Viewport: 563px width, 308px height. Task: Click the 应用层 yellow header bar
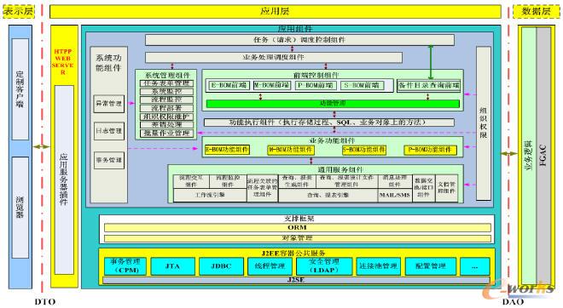[275, 11]
